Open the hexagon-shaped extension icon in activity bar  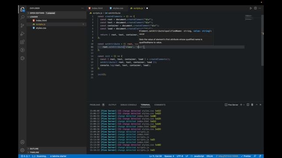(22, 58)
